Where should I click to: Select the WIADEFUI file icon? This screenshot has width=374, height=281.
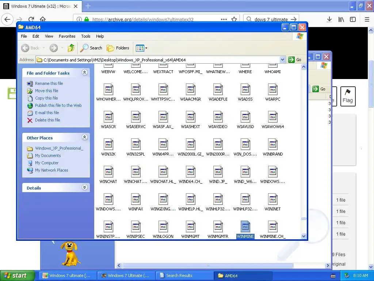coord(218,89)
